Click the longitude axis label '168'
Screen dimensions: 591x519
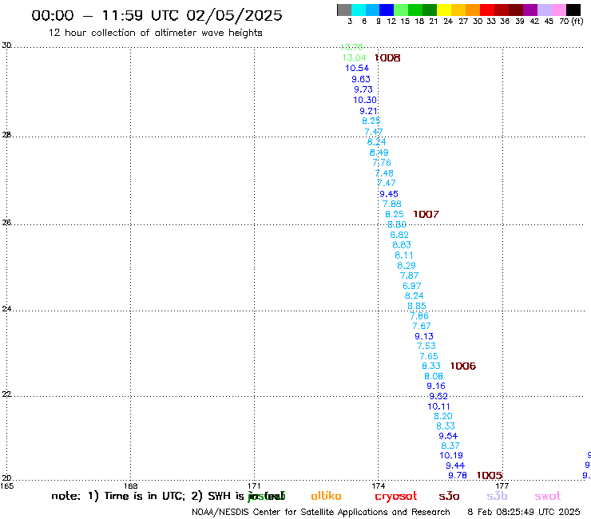click(130, 485)
